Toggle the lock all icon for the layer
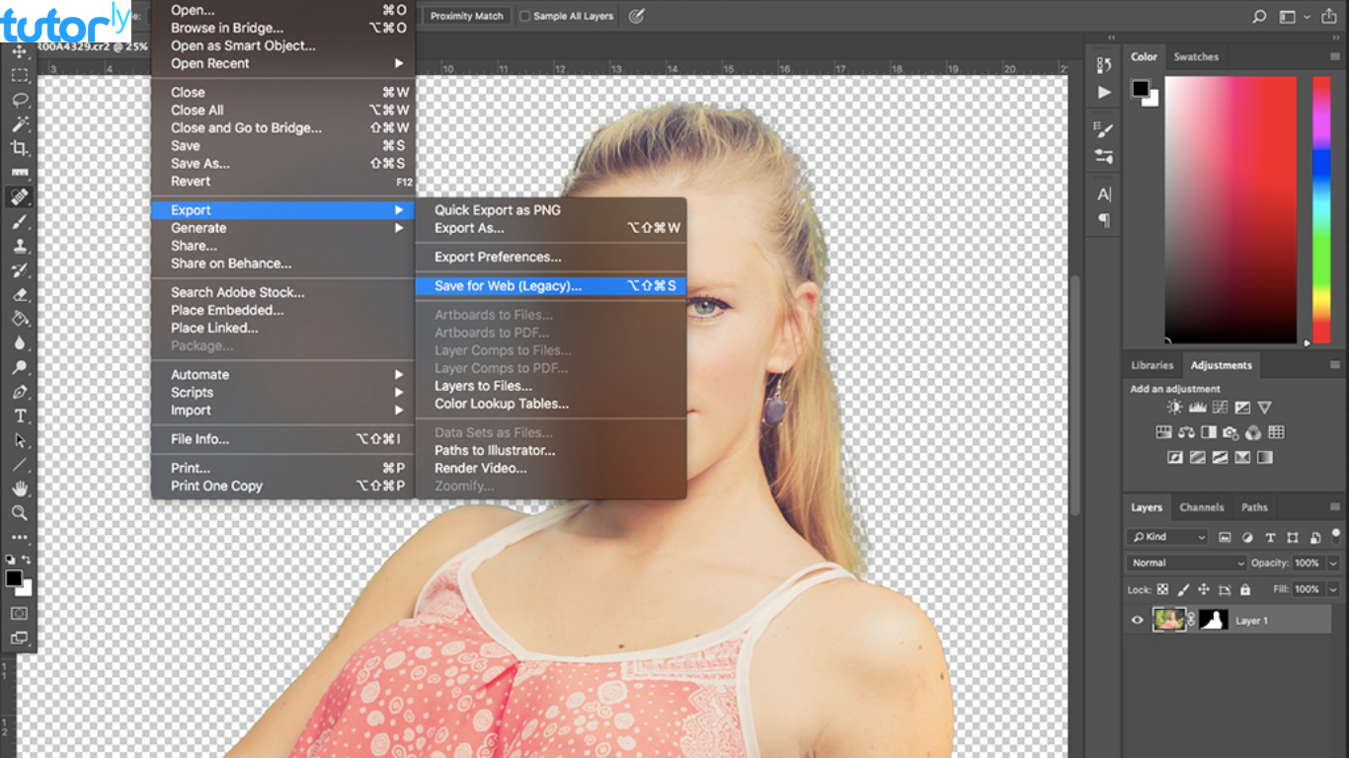 [x=1245, y=589]
